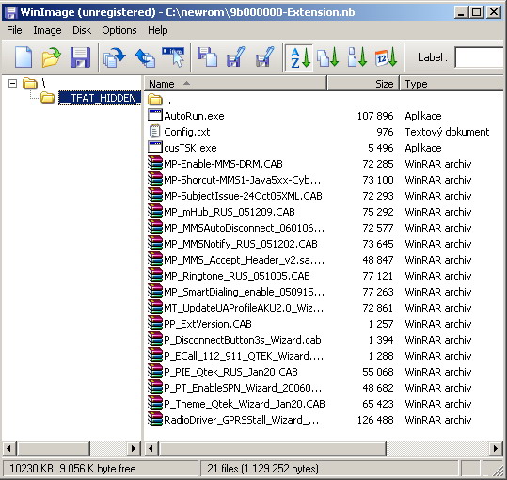Click the second floppy-with-pen toolbar icon
The height and width of the screenshot is (480, 507).
pos(265,57)
